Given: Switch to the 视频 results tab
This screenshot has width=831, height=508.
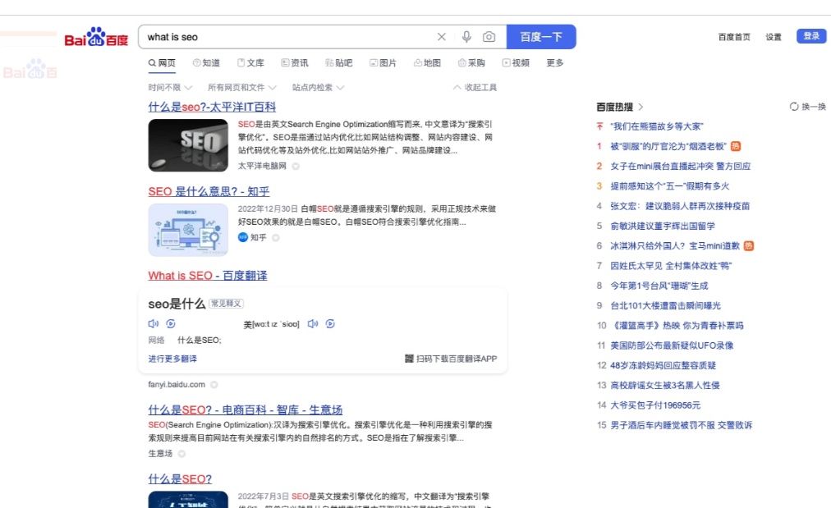Looking at the screenshot, I should coord(516,62).
